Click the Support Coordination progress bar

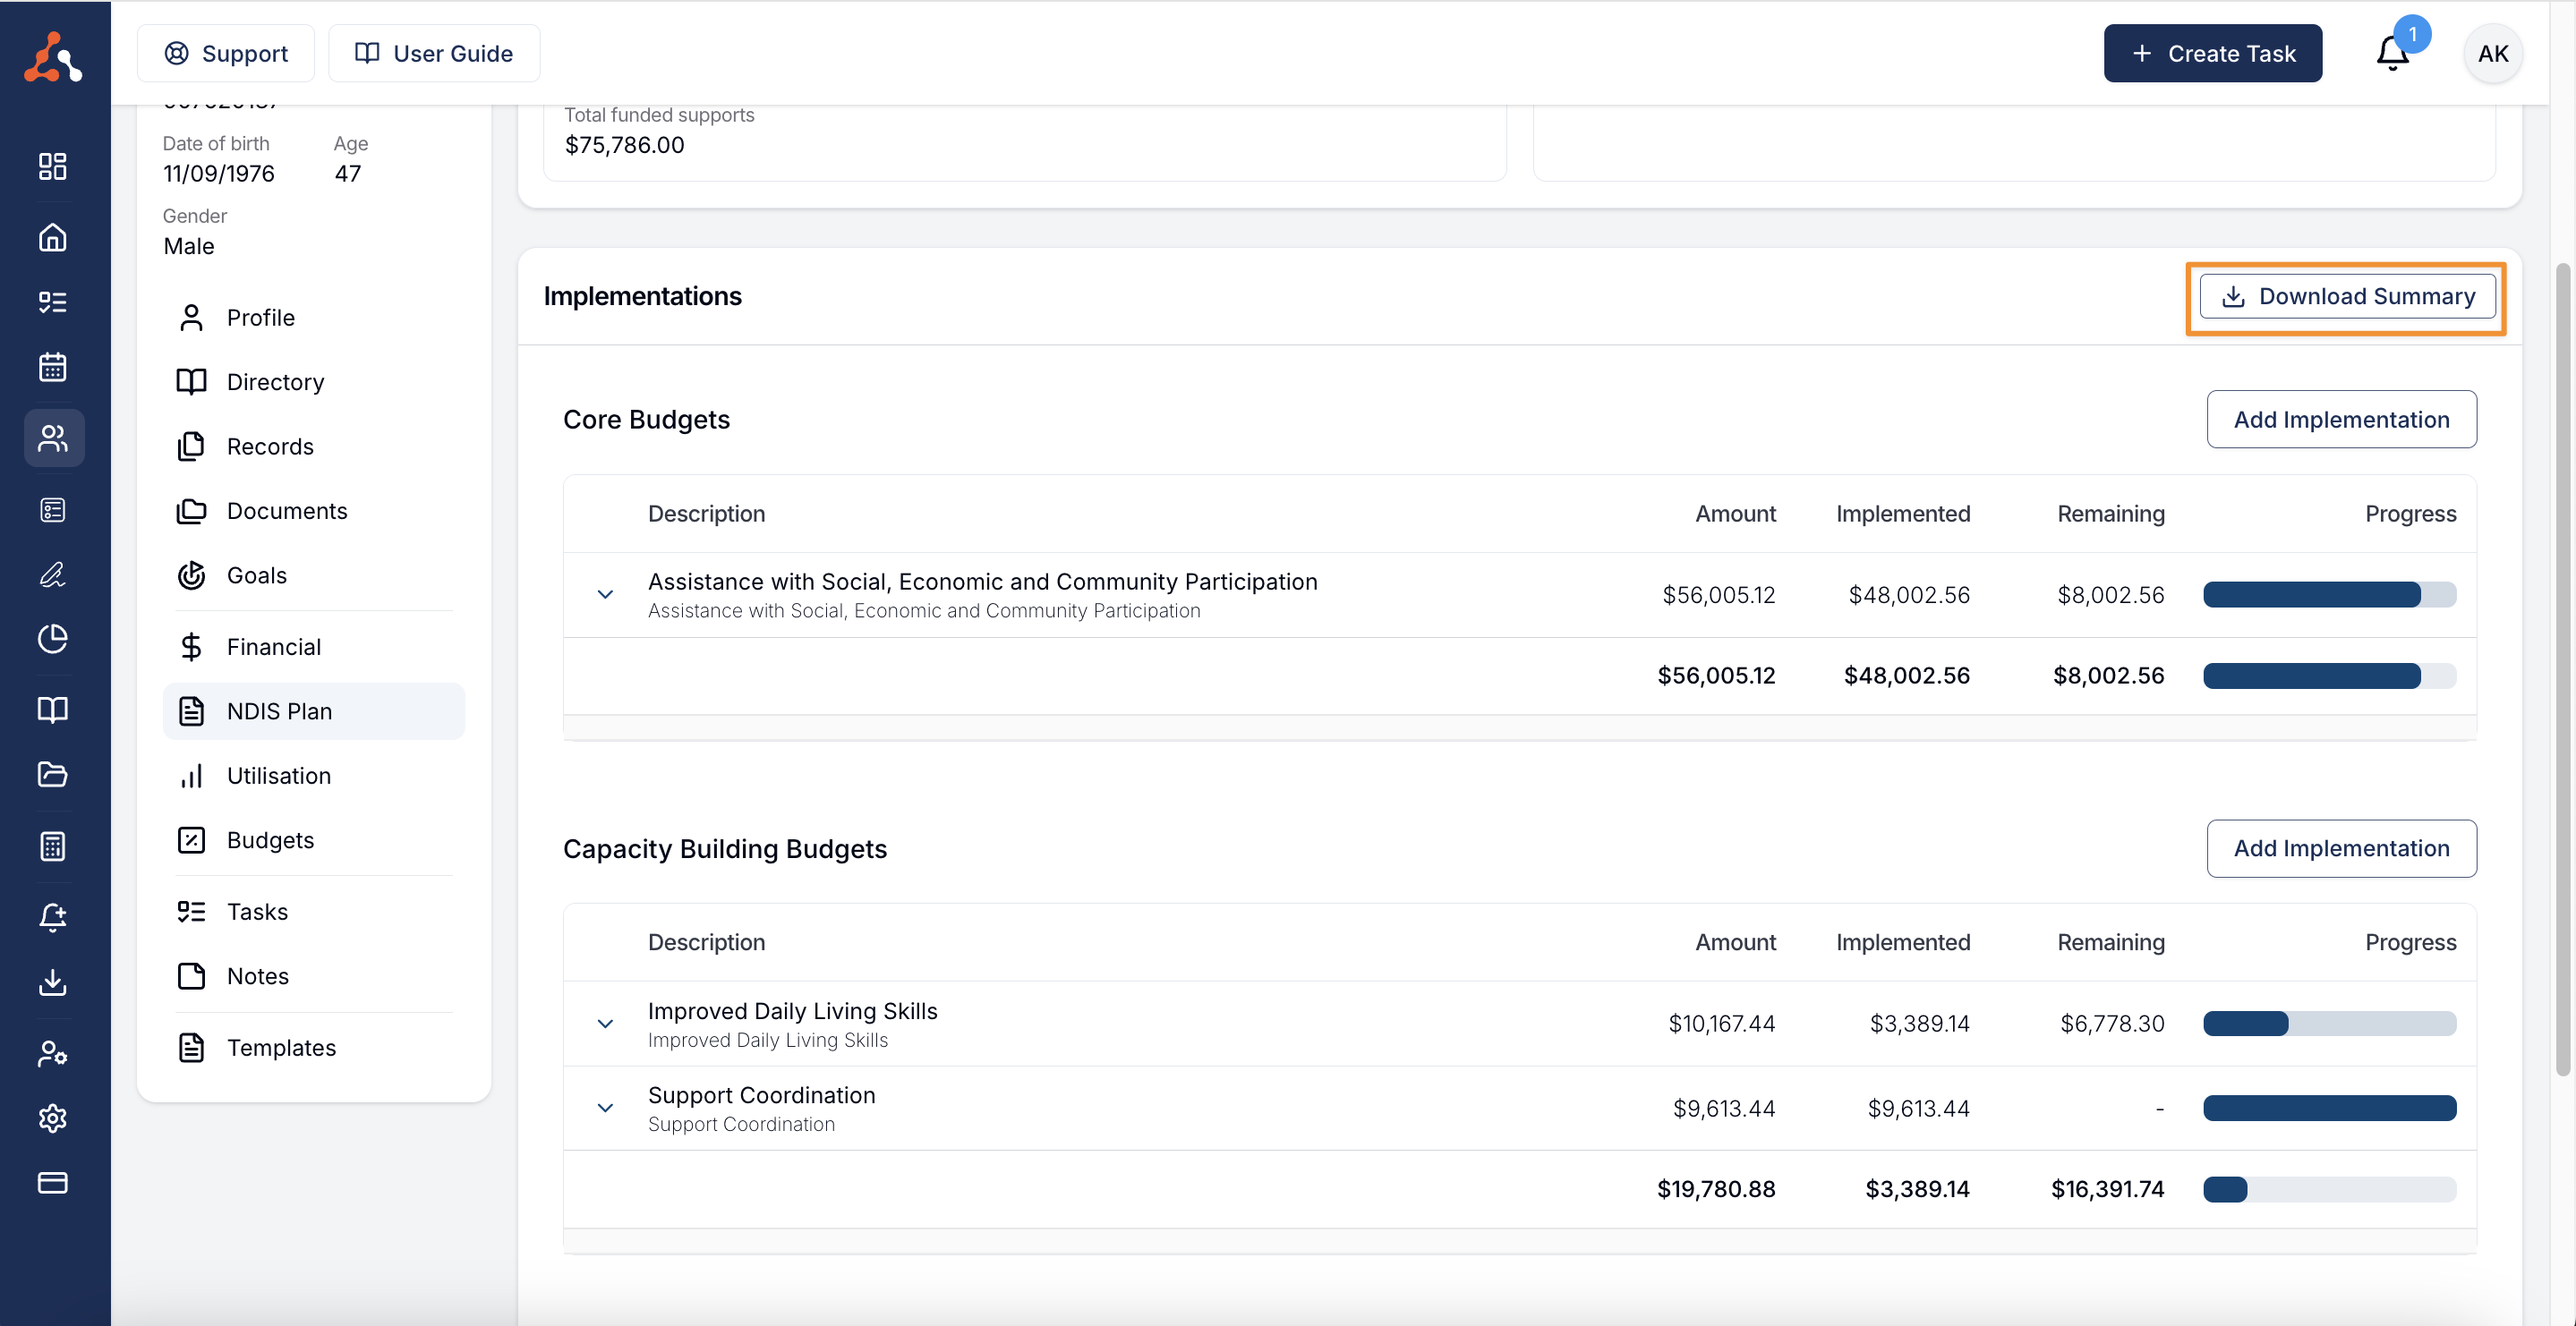(2328, 1107)
